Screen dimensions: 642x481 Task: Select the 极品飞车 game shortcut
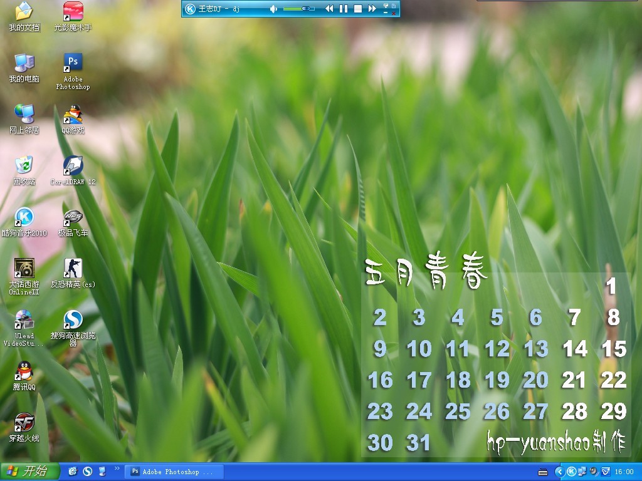(73, 217)
